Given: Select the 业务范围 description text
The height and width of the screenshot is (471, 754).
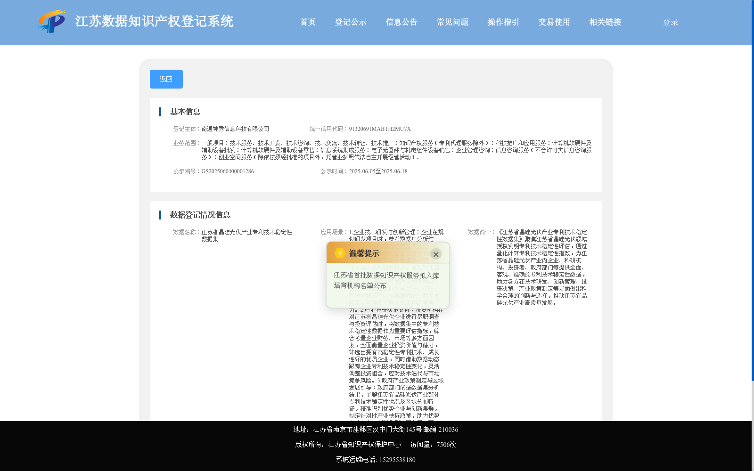Looking at the screenshot, I should click(396, 150).
